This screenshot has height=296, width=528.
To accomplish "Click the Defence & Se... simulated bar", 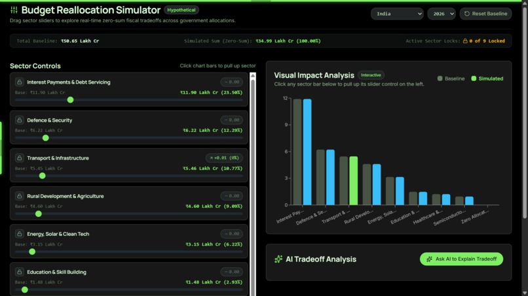I will click(x=330, y=177).
